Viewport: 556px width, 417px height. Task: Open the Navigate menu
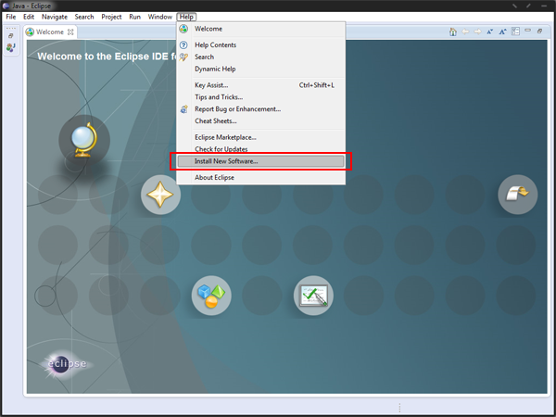pos(55,17)
